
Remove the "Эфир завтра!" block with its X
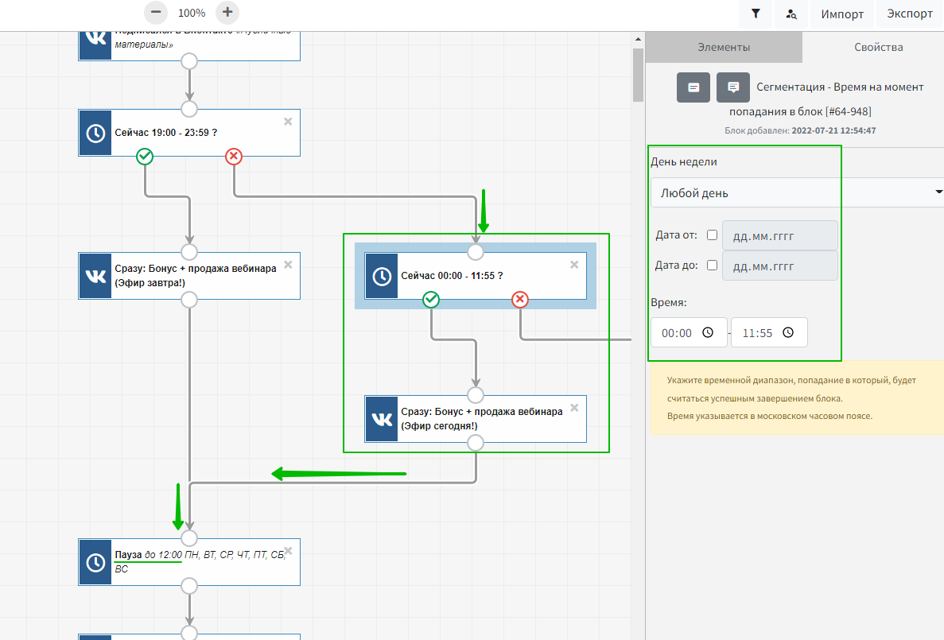(288, 264)
